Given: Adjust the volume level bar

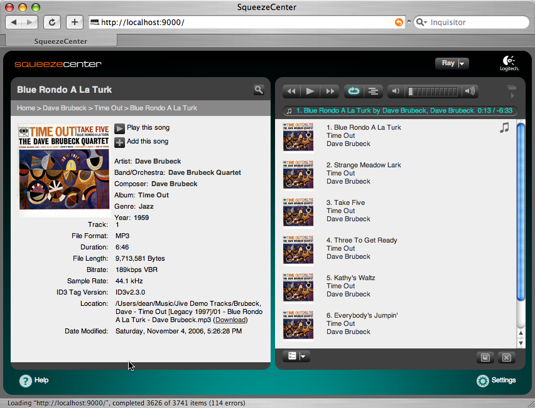Looking at the screenshot, I should (433, 91).
